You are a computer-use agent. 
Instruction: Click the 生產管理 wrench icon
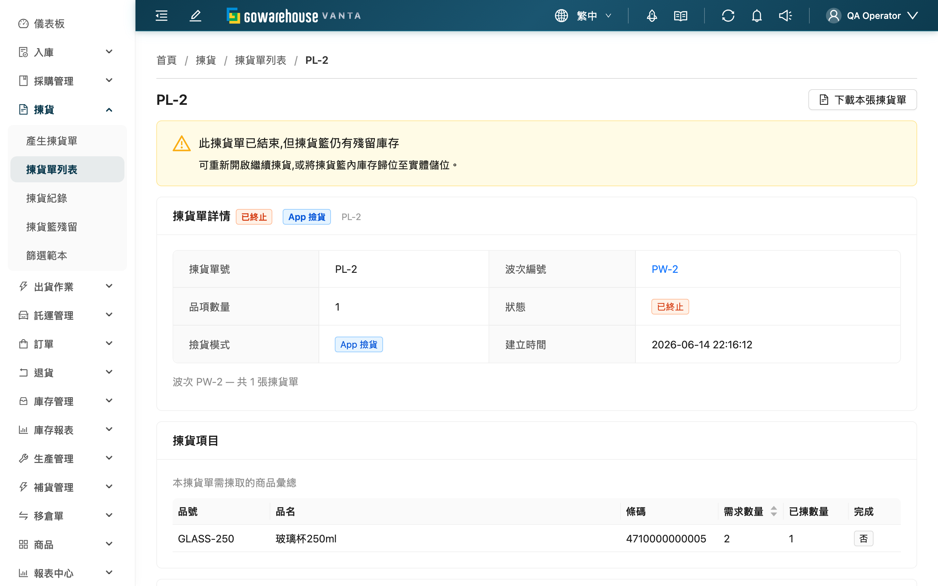click(x=23, y=458)
